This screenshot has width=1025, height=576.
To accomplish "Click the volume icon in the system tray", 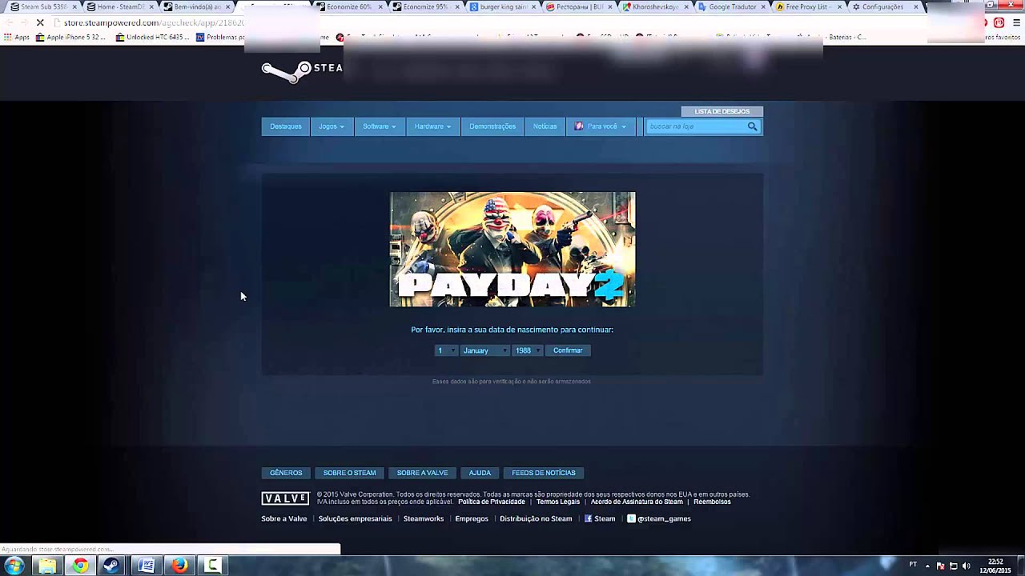I will click(x=966, y=566).
